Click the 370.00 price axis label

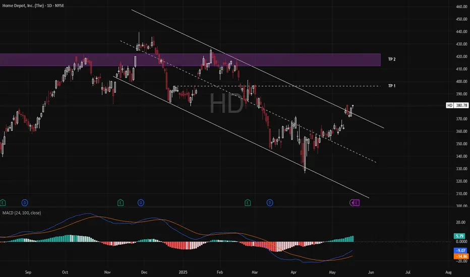(x=461, y=119)
